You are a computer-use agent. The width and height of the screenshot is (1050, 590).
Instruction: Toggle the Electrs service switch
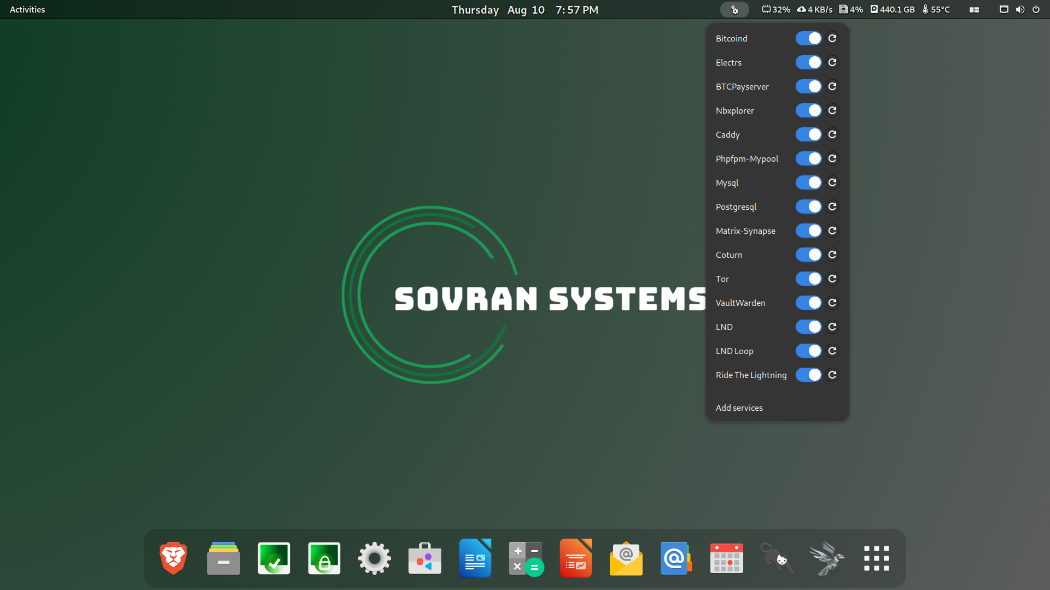[x=808, y=62]
